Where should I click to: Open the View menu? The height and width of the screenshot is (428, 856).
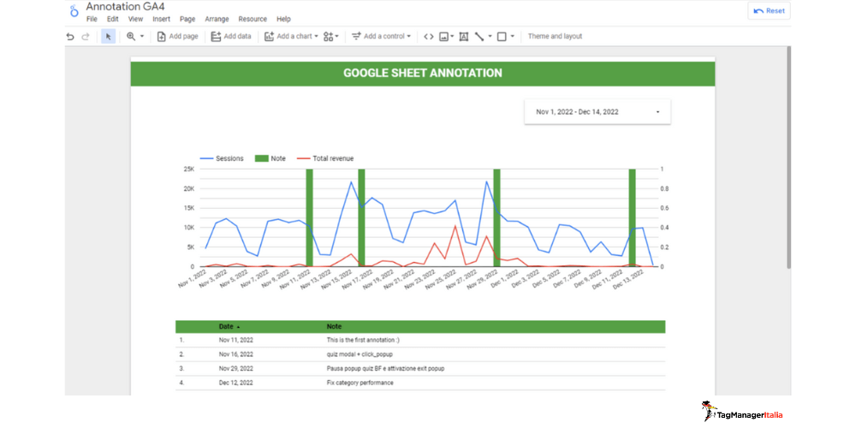click(135, 19)
